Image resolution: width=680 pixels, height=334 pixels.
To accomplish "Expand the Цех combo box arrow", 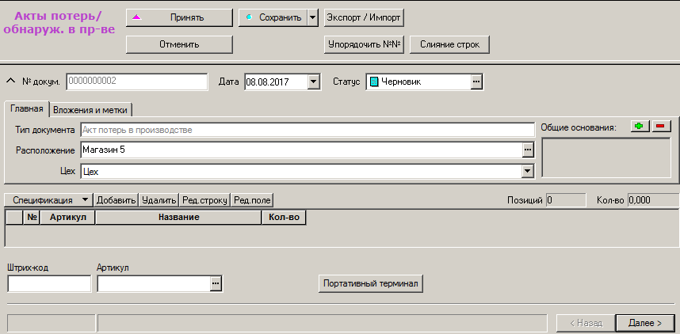I will [x=527, y=171].
